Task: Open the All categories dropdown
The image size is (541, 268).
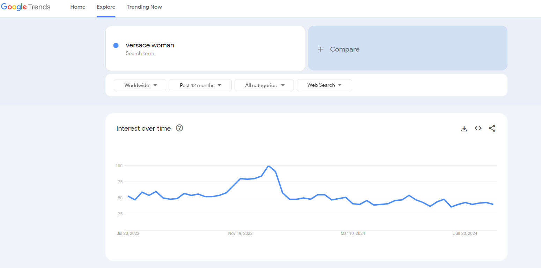Action: pyautogui.click(x=264, y=85)
